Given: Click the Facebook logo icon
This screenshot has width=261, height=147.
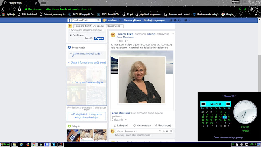Looking at the screenshot, I should (69, 20).
